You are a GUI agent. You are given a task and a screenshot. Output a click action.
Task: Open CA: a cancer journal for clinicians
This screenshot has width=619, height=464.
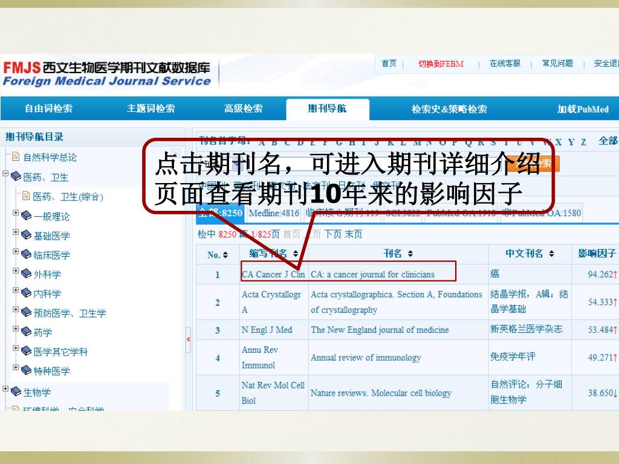tap(372, 274)
